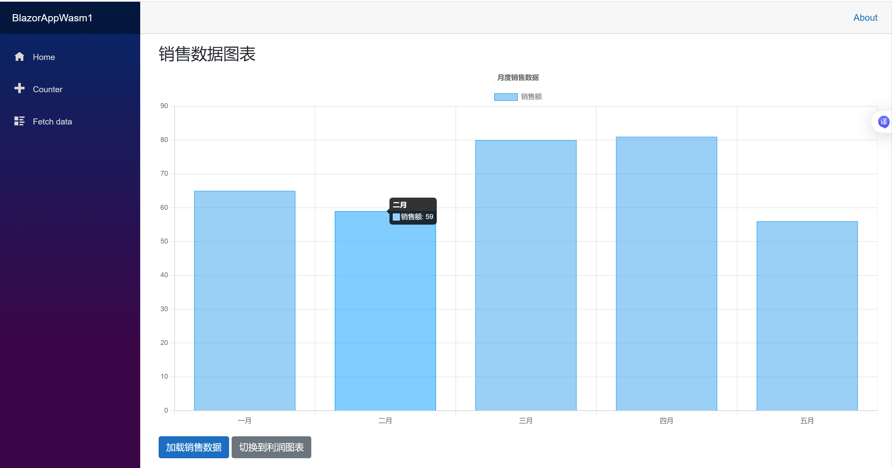This screenshot has width=892, height=468.
Task: Click the Counter plus icon
Action: tap(19, 88)
